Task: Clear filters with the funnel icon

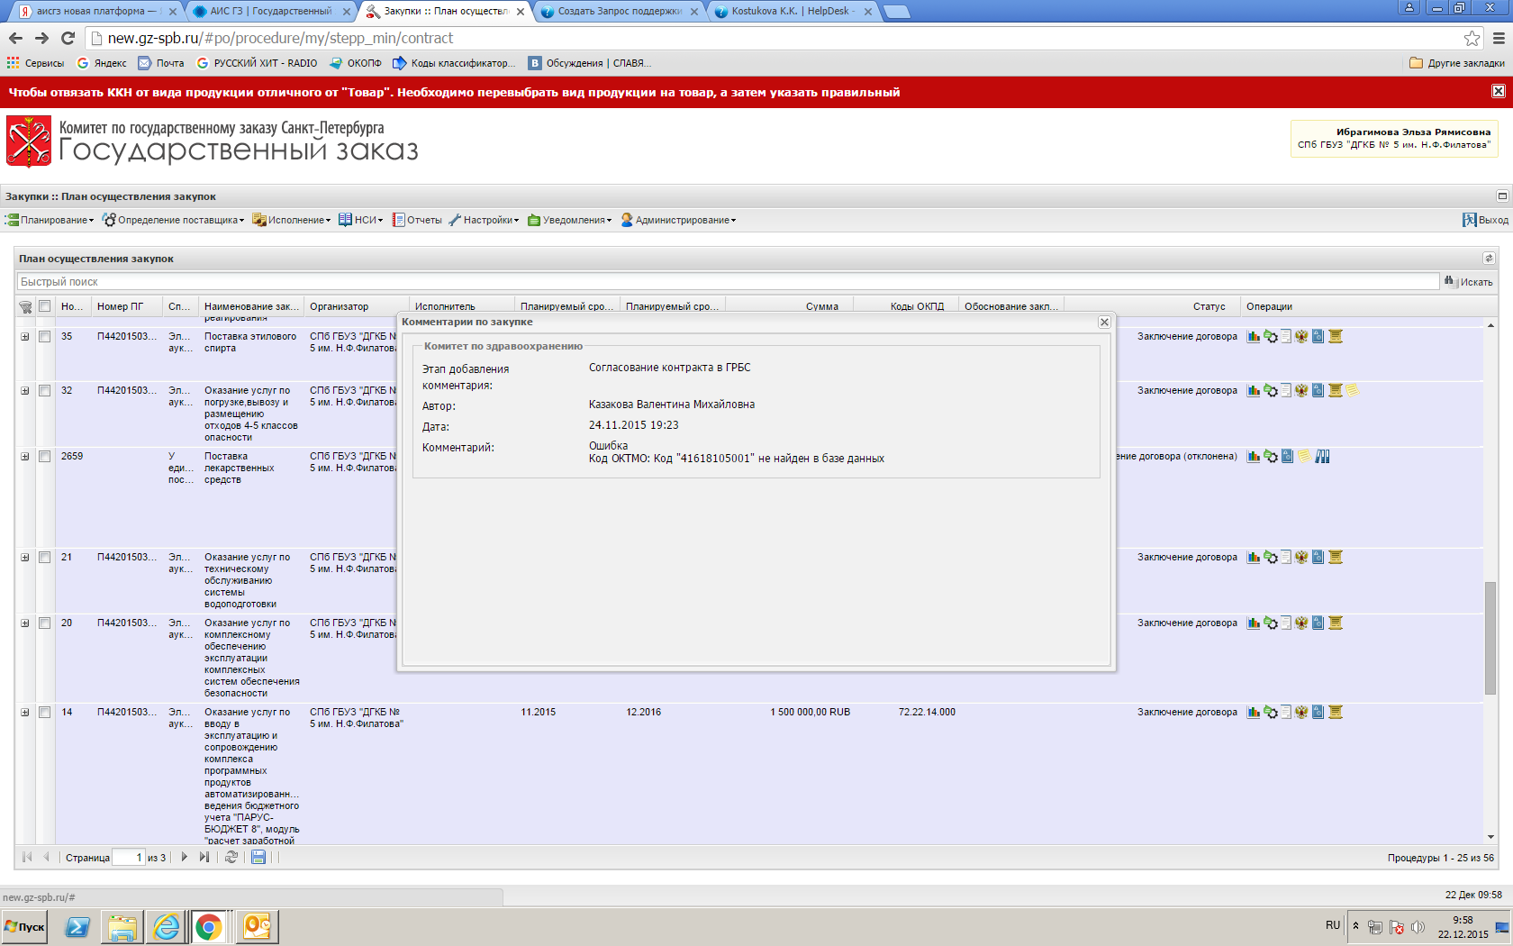Action: click(25, 307)
